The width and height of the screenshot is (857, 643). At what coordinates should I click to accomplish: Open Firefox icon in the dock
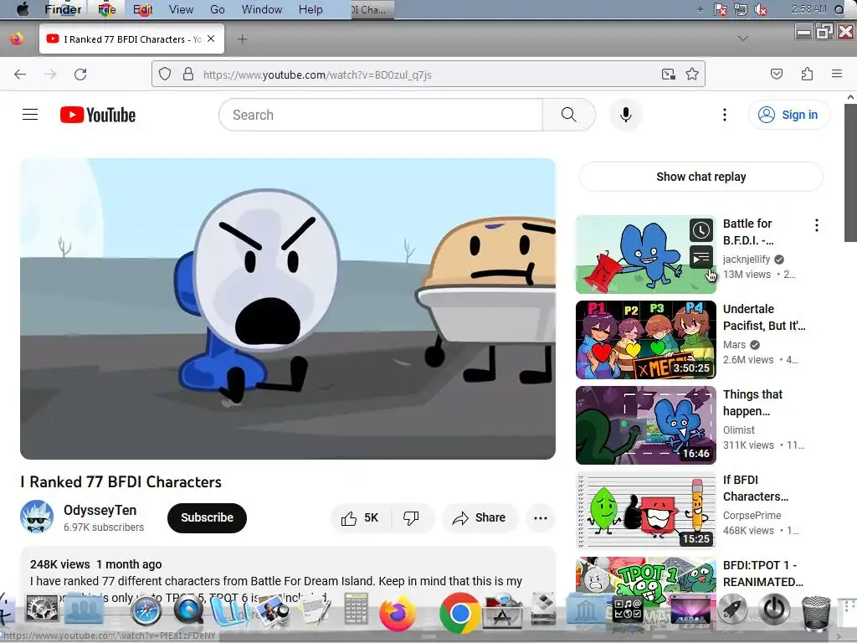pos(398,613)
